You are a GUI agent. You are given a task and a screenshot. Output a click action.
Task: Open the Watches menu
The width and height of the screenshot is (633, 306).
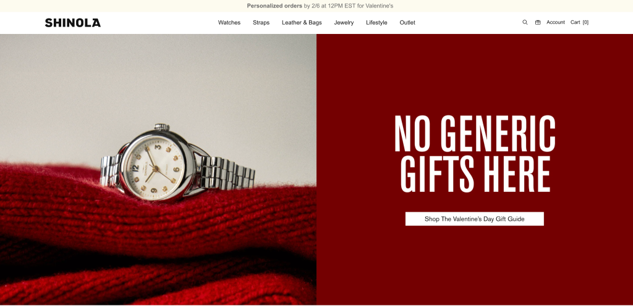[x=229, y=23]
